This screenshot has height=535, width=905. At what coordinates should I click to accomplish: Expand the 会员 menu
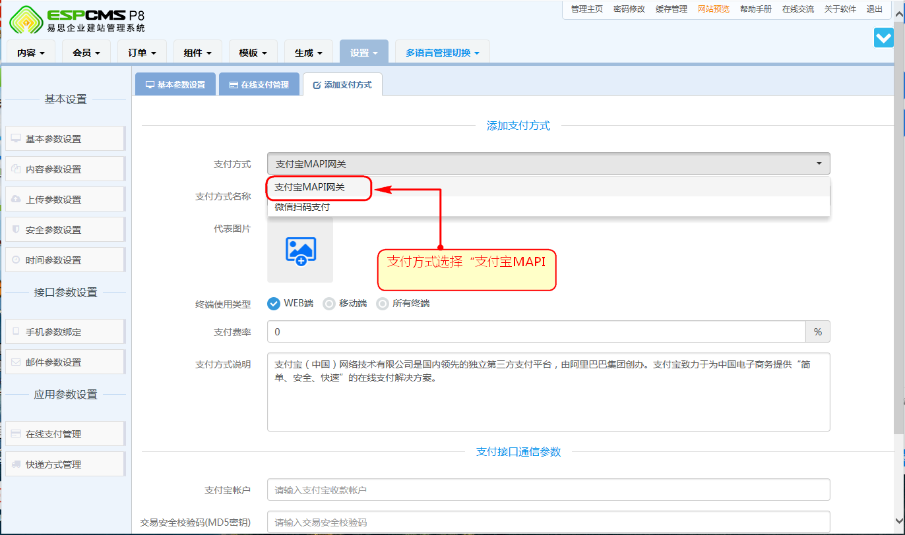click(86, 52)
